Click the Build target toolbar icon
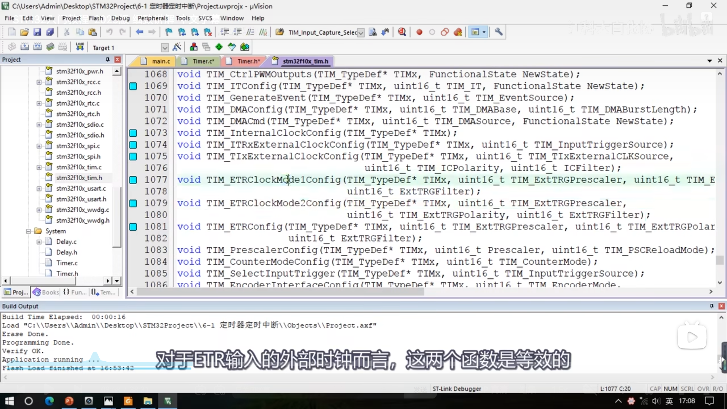 (x=25, y=47)
